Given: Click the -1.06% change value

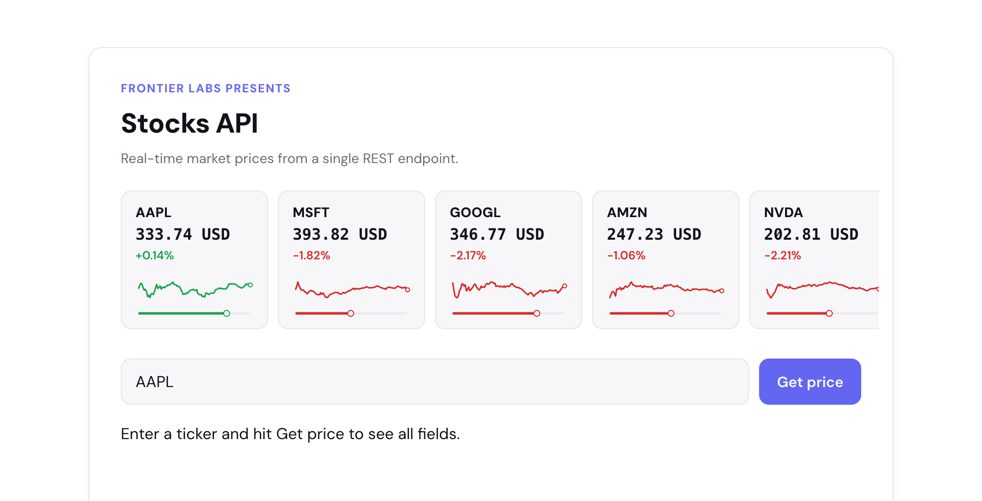Looking at the screenshot, I should [x=626, y=255].
